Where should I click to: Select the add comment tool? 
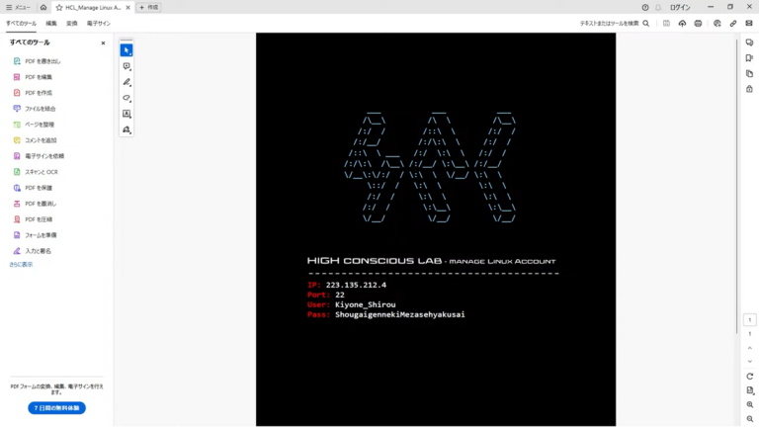click(x=126, y=66)
